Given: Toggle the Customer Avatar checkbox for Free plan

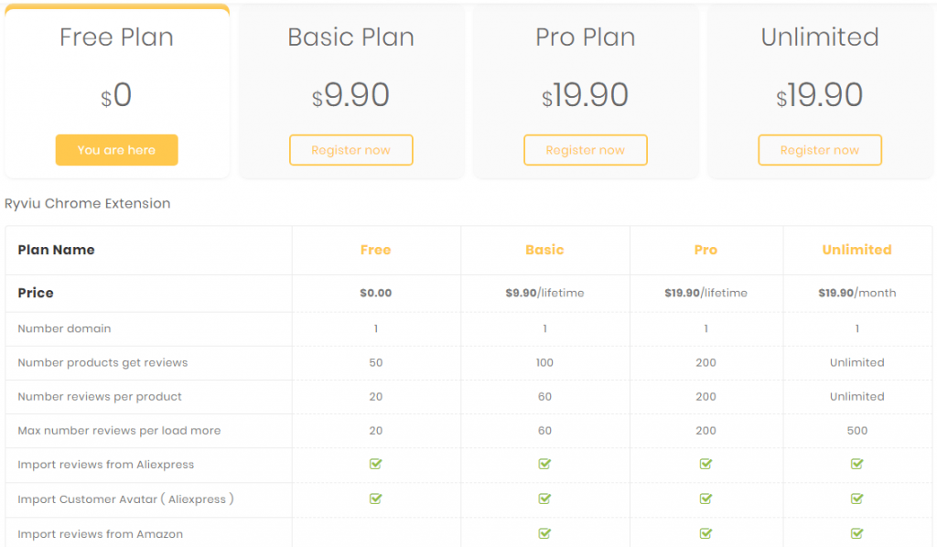Looking at the screenshot, I should point(375,499).
